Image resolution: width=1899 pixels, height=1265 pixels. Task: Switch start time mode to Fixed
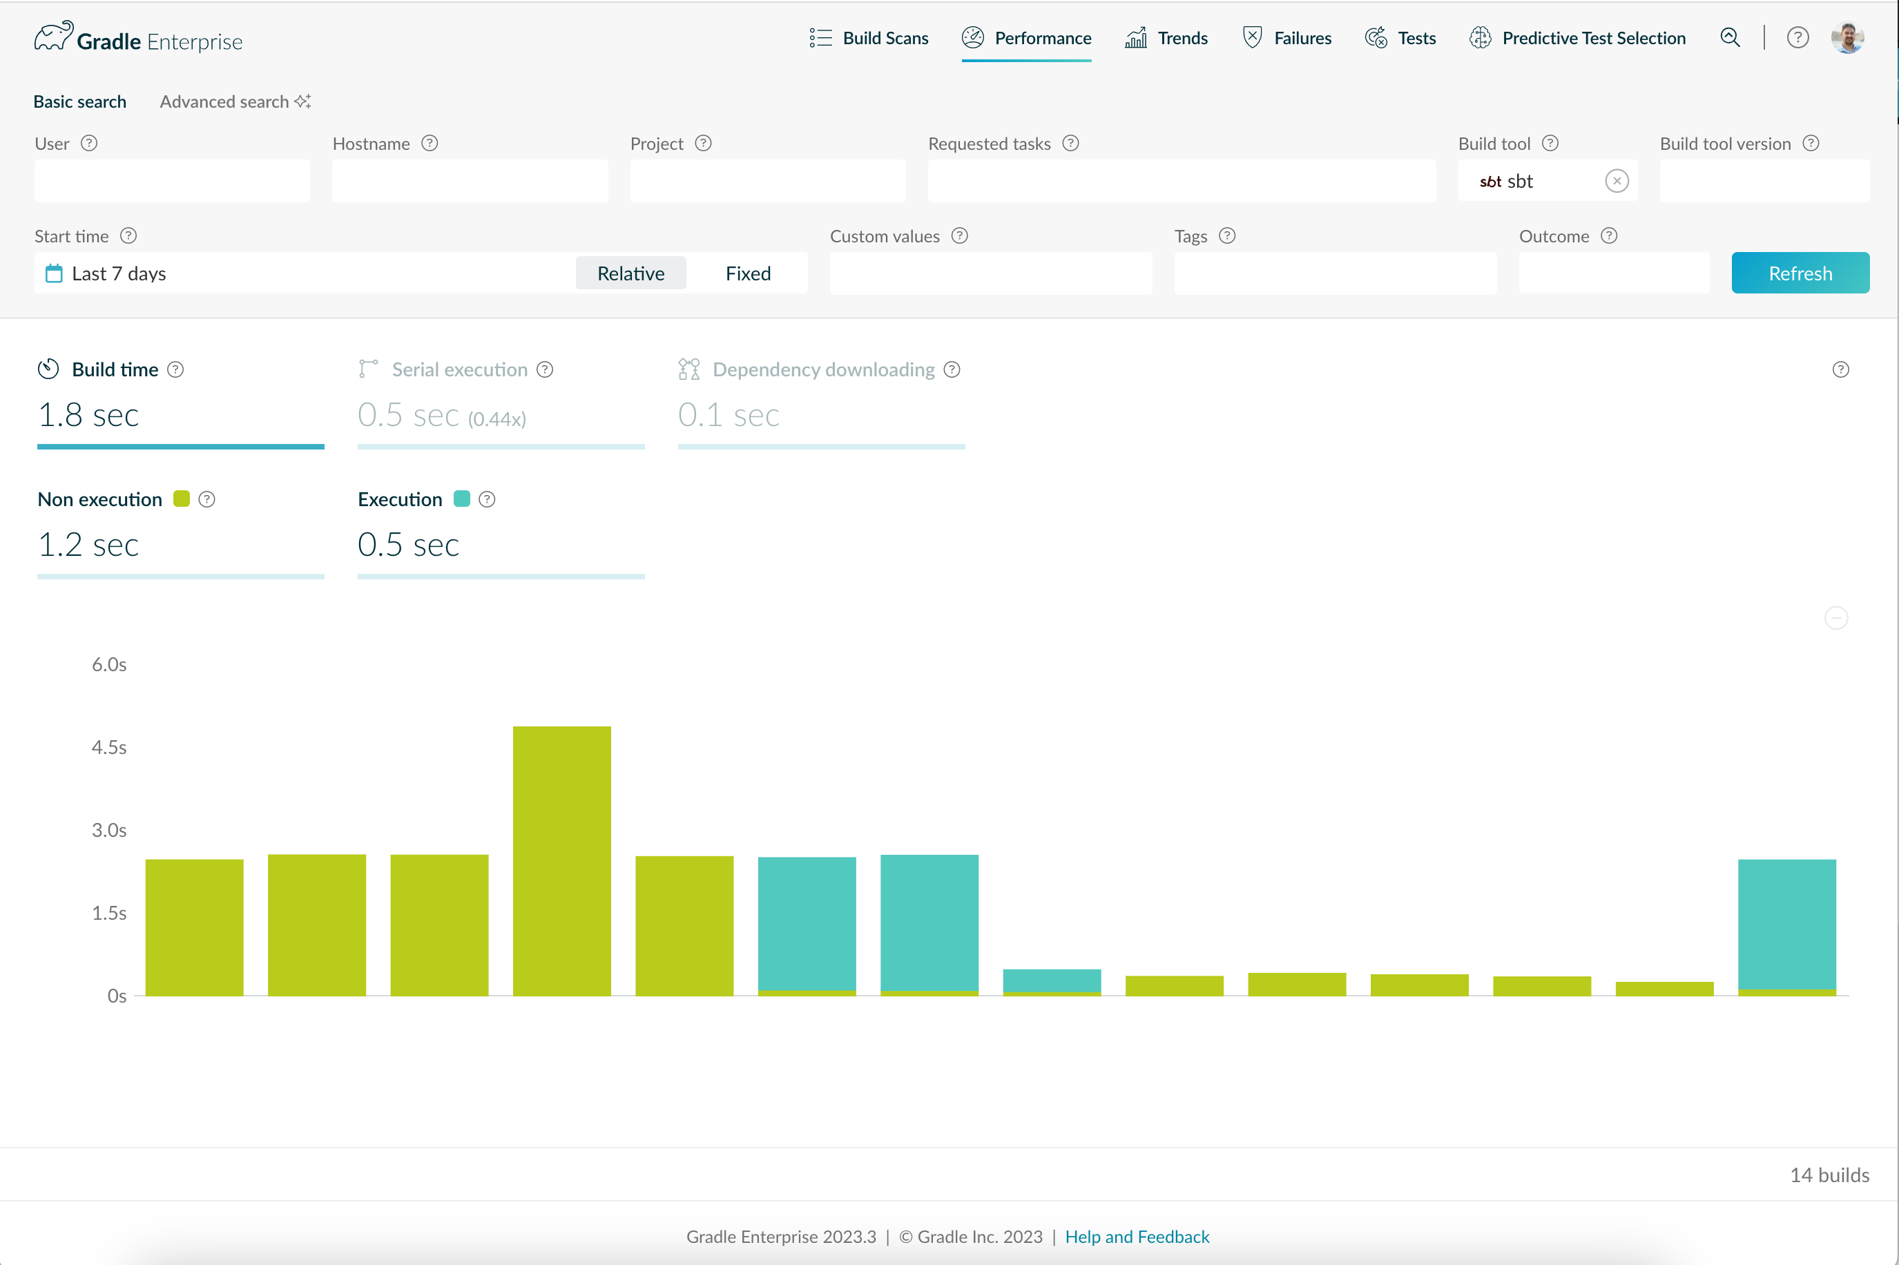747,273
